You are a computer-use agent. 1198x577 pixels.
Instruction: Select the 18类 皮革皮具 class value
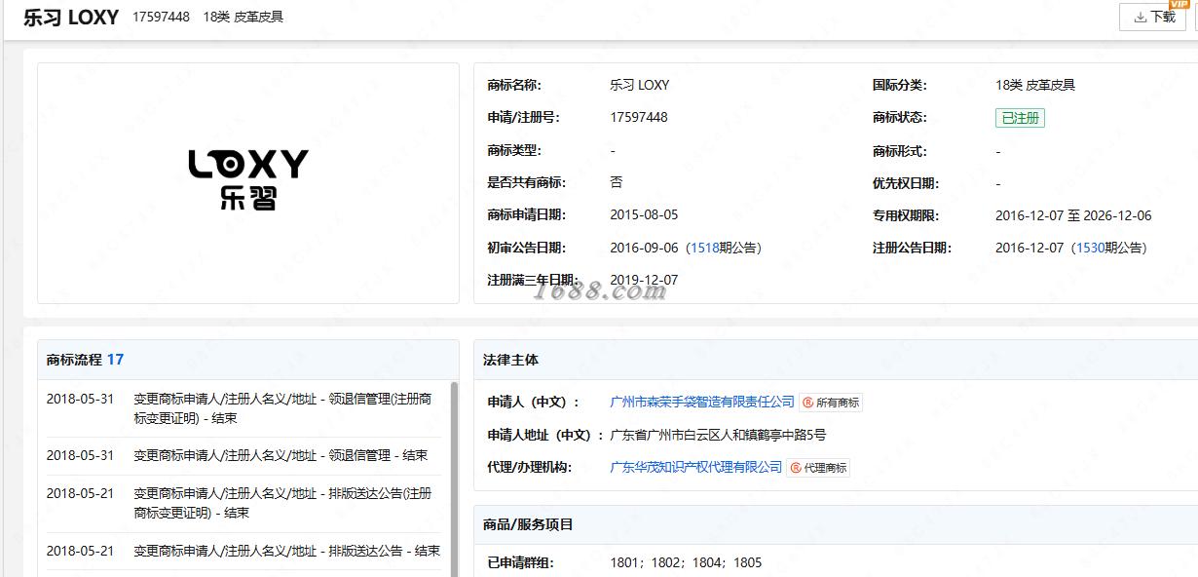pyautogui.click(x=1035, y=85)
